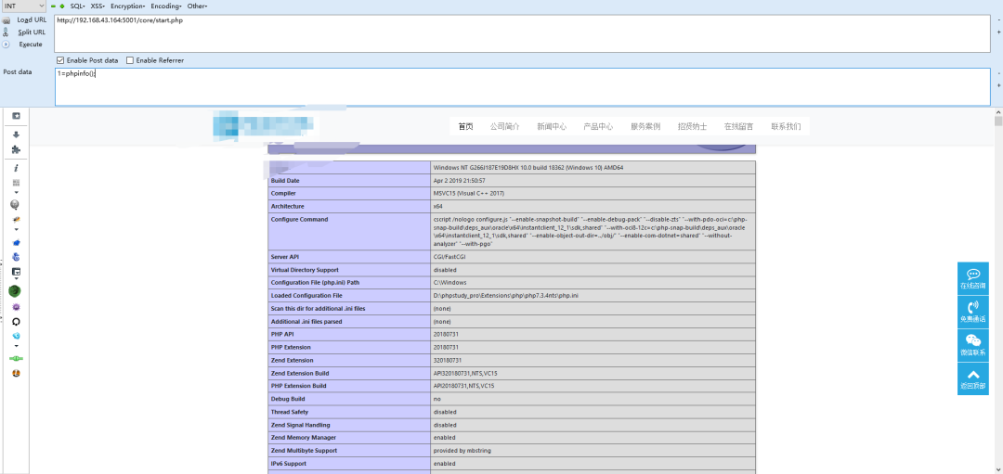The height and width of the screenshot is (474, 1003).
Task: Click the Execute play icon
Action: (x=7, y=45)
